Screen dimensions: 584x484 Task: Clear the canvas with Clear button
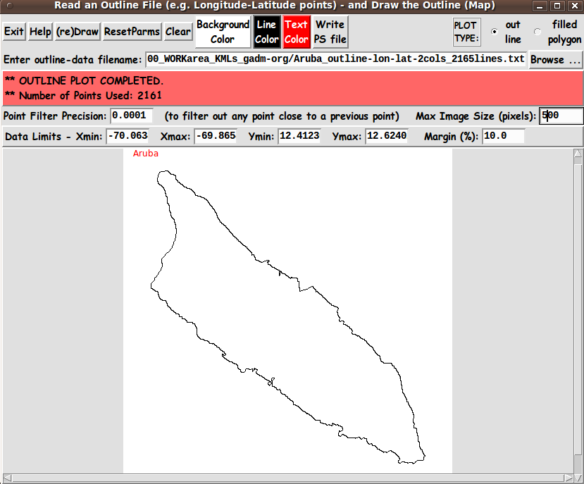click(x=178, y=32)
